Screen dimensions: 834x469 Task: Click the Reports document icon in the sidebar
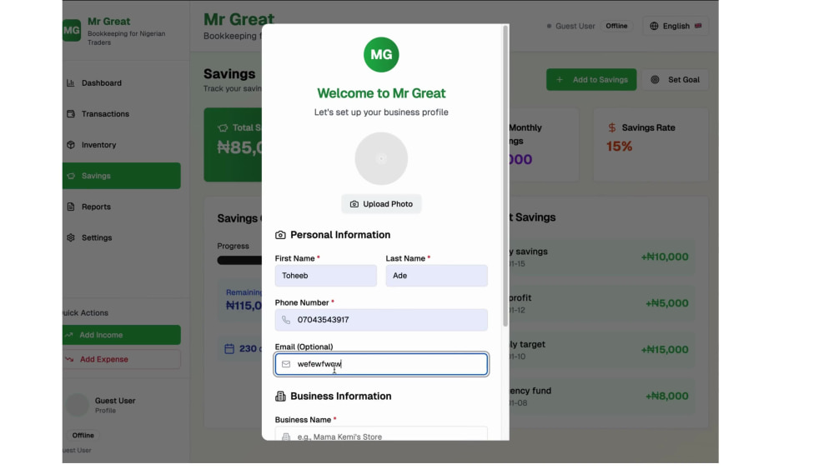point(71,207)
